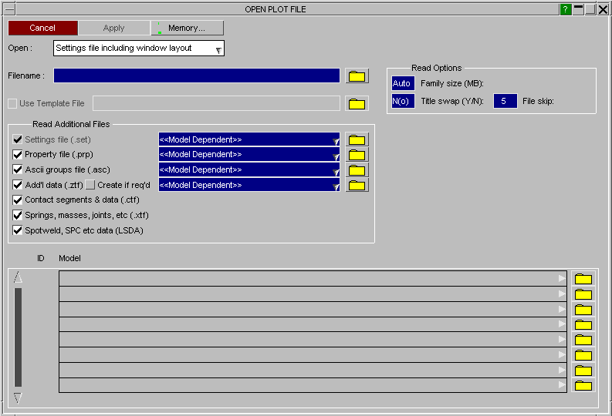Click the Use Template File path field
The height and width of the screenshot is (416, 612).
click(x=216, y=103)
